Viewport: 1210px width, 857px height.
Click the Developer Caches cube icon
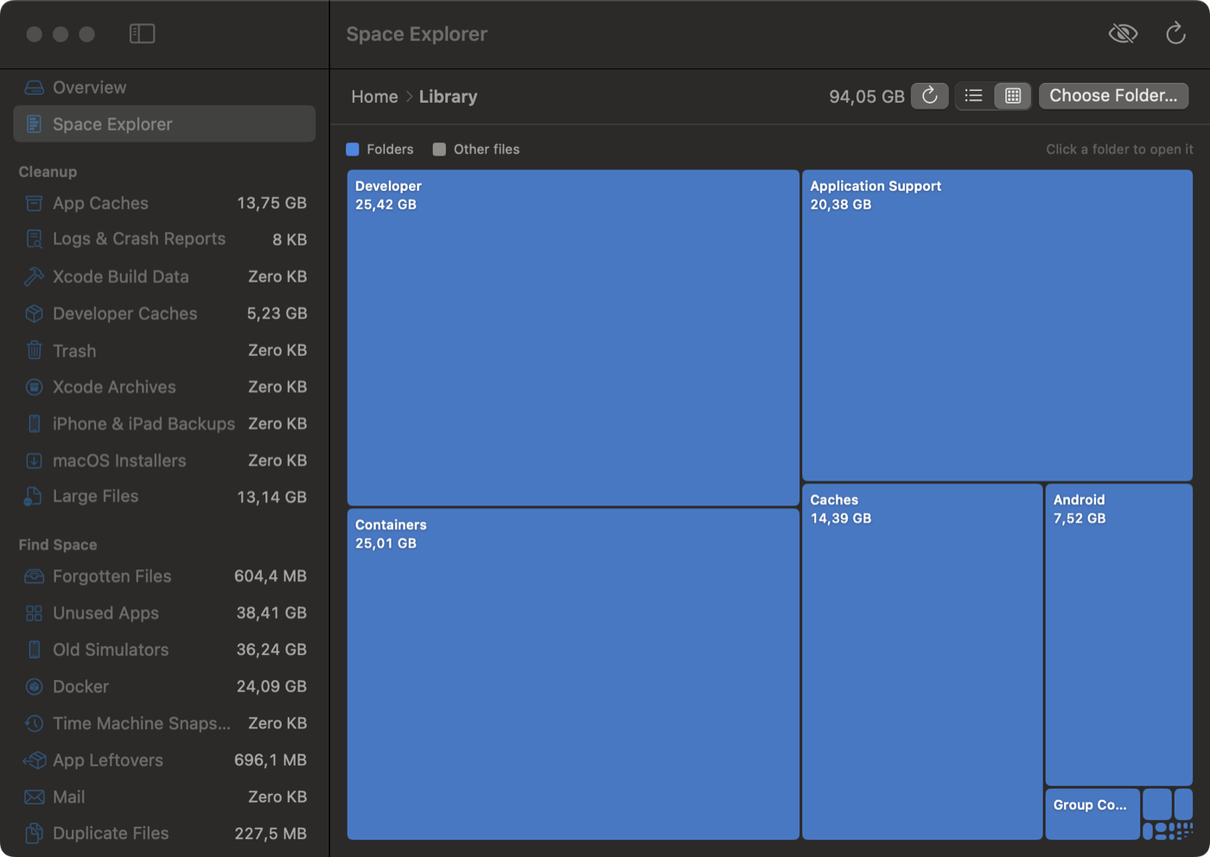point(34,314)
